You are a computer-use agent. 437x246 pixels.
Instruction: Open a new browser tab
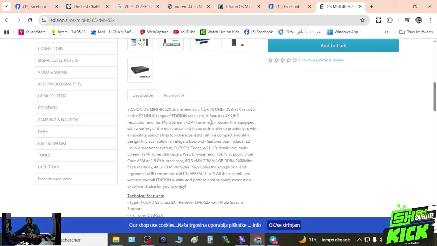[x=371, y=6]
